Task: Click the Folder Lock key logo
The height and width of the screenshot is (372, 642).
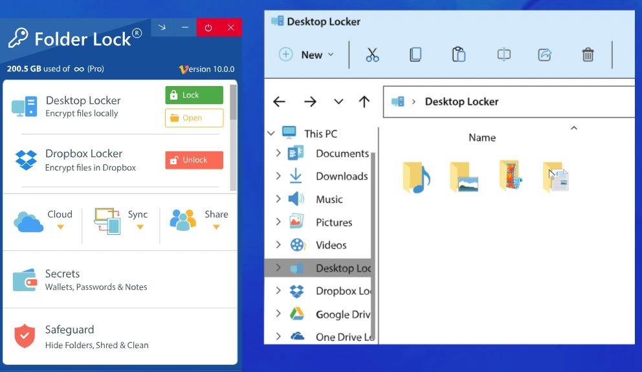Action: [x=18, y=38]
